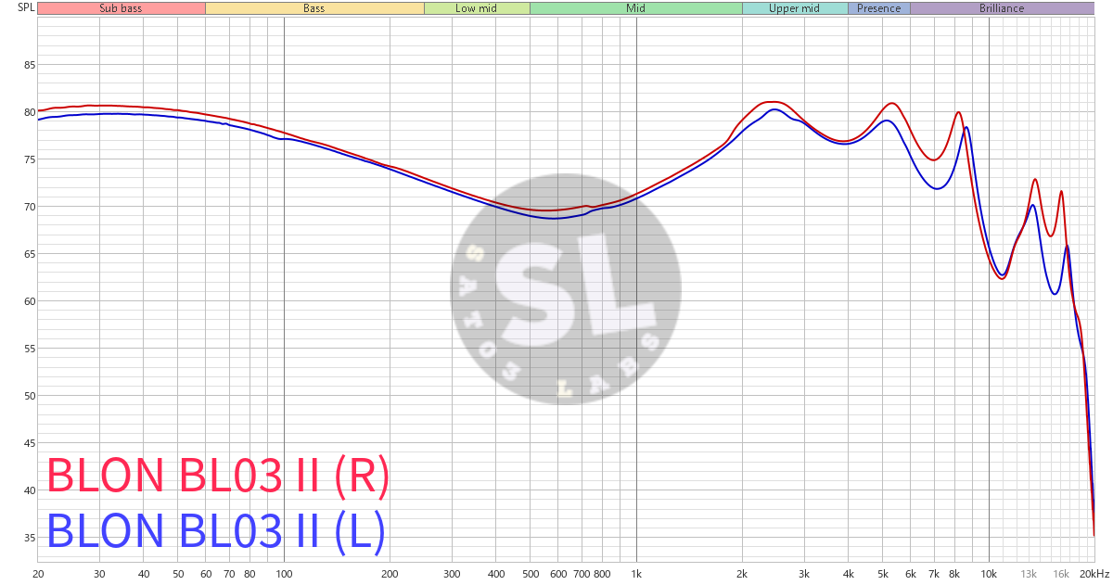
Task: Click the 20kHz frequency axis label
Action: [x=1094, y=573]
